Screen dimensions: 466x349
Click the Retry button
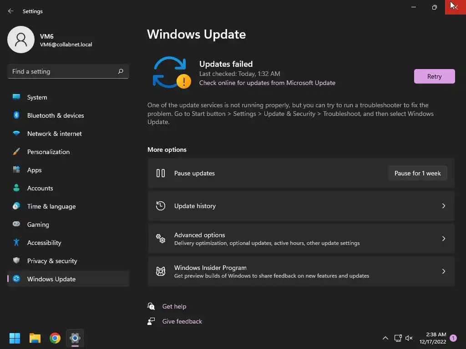pos(434,76)
